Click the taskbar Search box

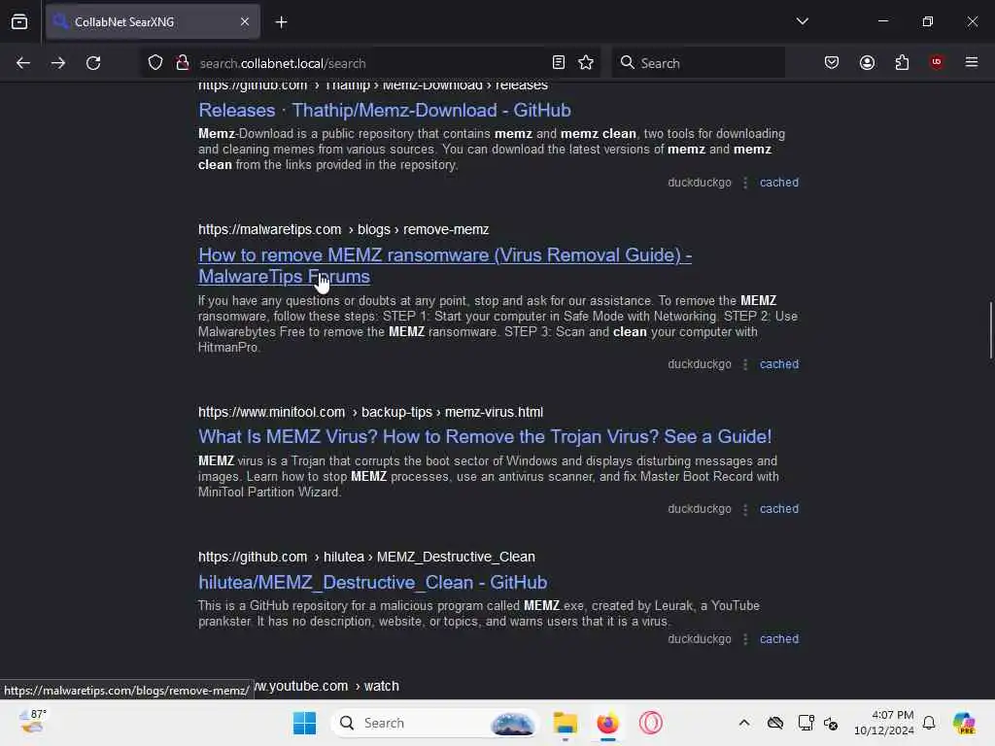(434, 723)
